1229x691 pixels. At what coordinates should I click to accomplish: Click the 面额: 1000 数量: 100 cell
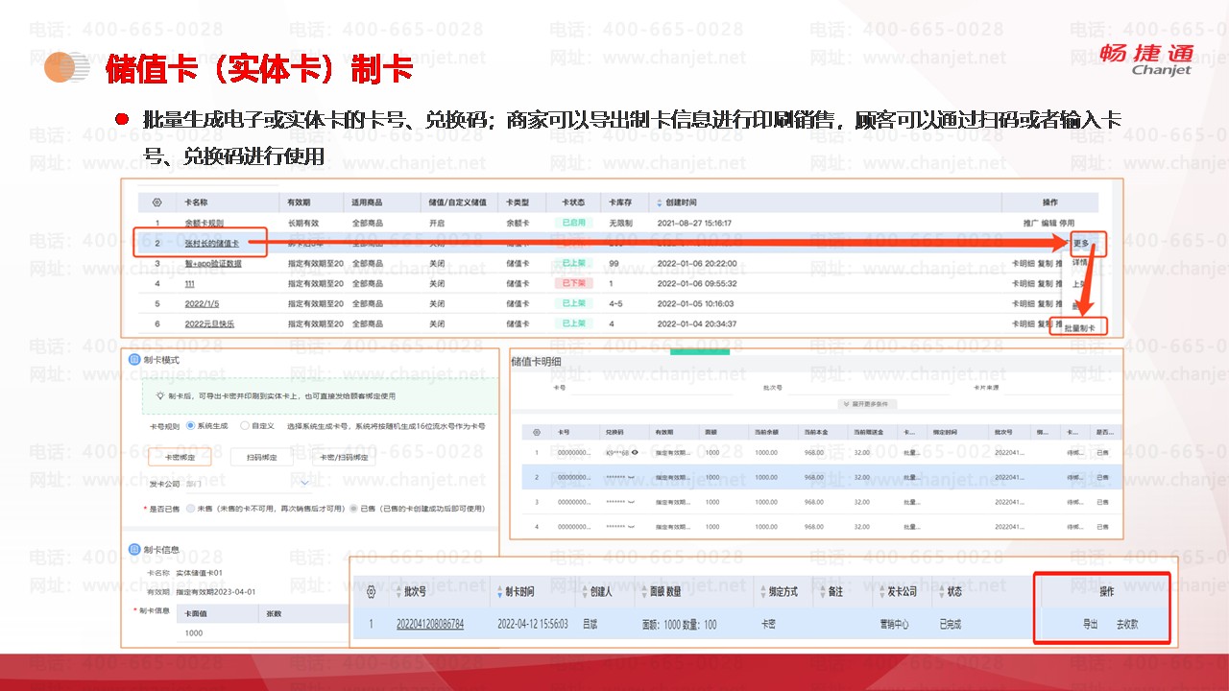[x=679, y=624]
